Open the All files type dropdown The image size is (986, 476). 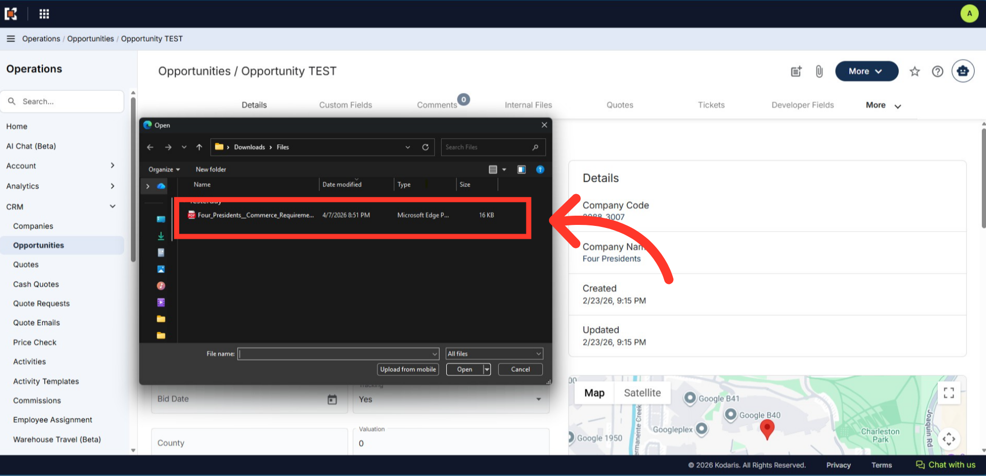tap(494, 354)
